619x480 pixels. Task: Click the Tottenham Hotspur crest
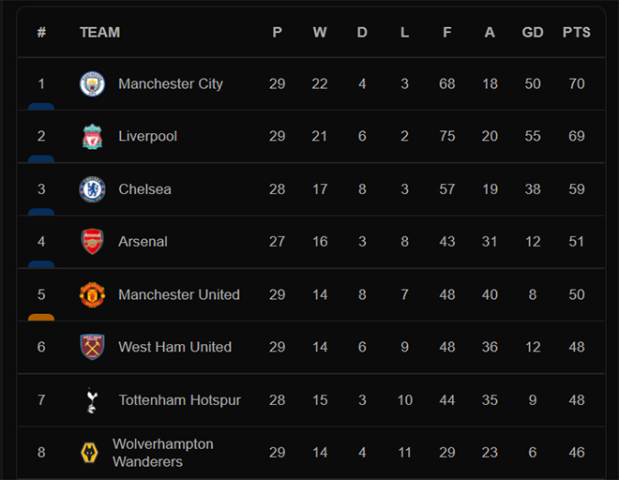92,400
